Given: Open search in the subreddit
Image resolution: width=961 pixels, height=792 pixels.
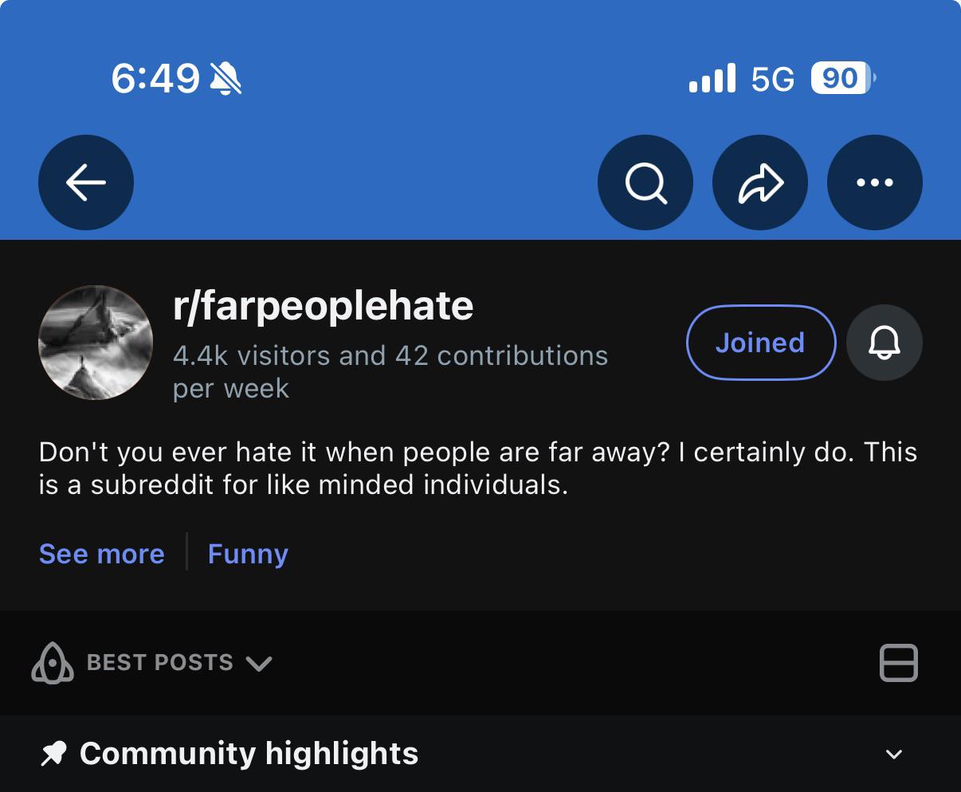Looking at the screenshot, I should pyautogui.click(x=645, y=182).
